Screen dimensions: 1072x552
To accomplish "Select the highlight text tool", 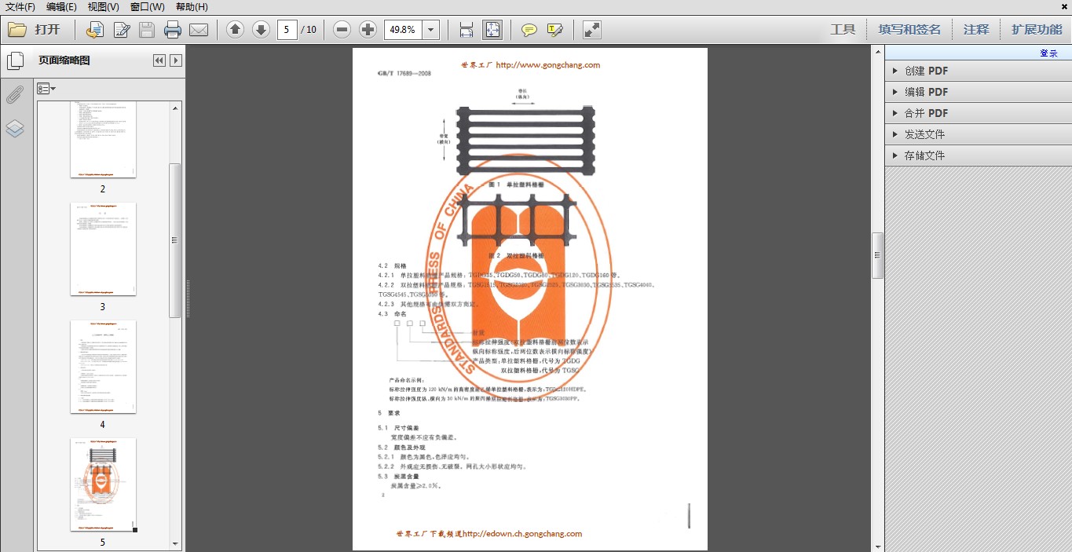I will point(555,30).
